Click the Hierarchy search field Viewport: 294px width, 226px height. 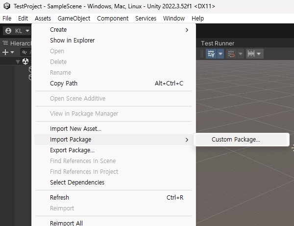(25, 52)
